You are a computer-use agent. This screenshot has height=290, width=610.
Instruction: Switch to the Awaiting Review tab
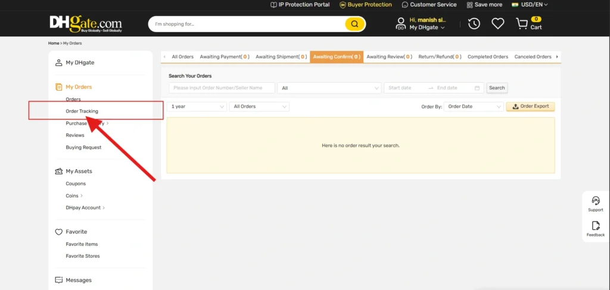pos(389,57)
